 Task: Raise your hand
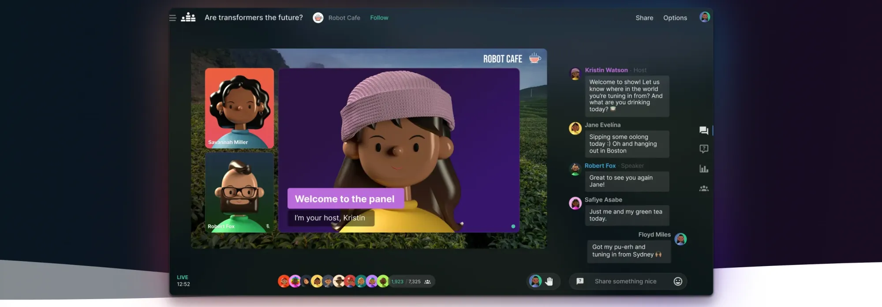pos(549,281)
